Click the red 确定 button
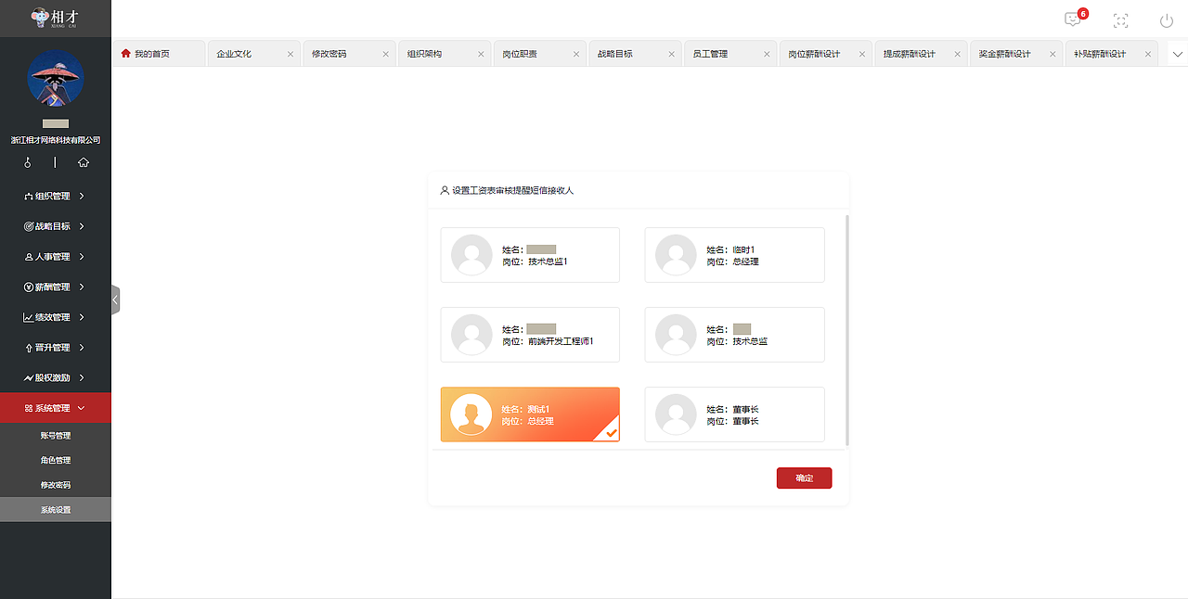The width and height of the screenshot is (1188, 599). point(804,478)
